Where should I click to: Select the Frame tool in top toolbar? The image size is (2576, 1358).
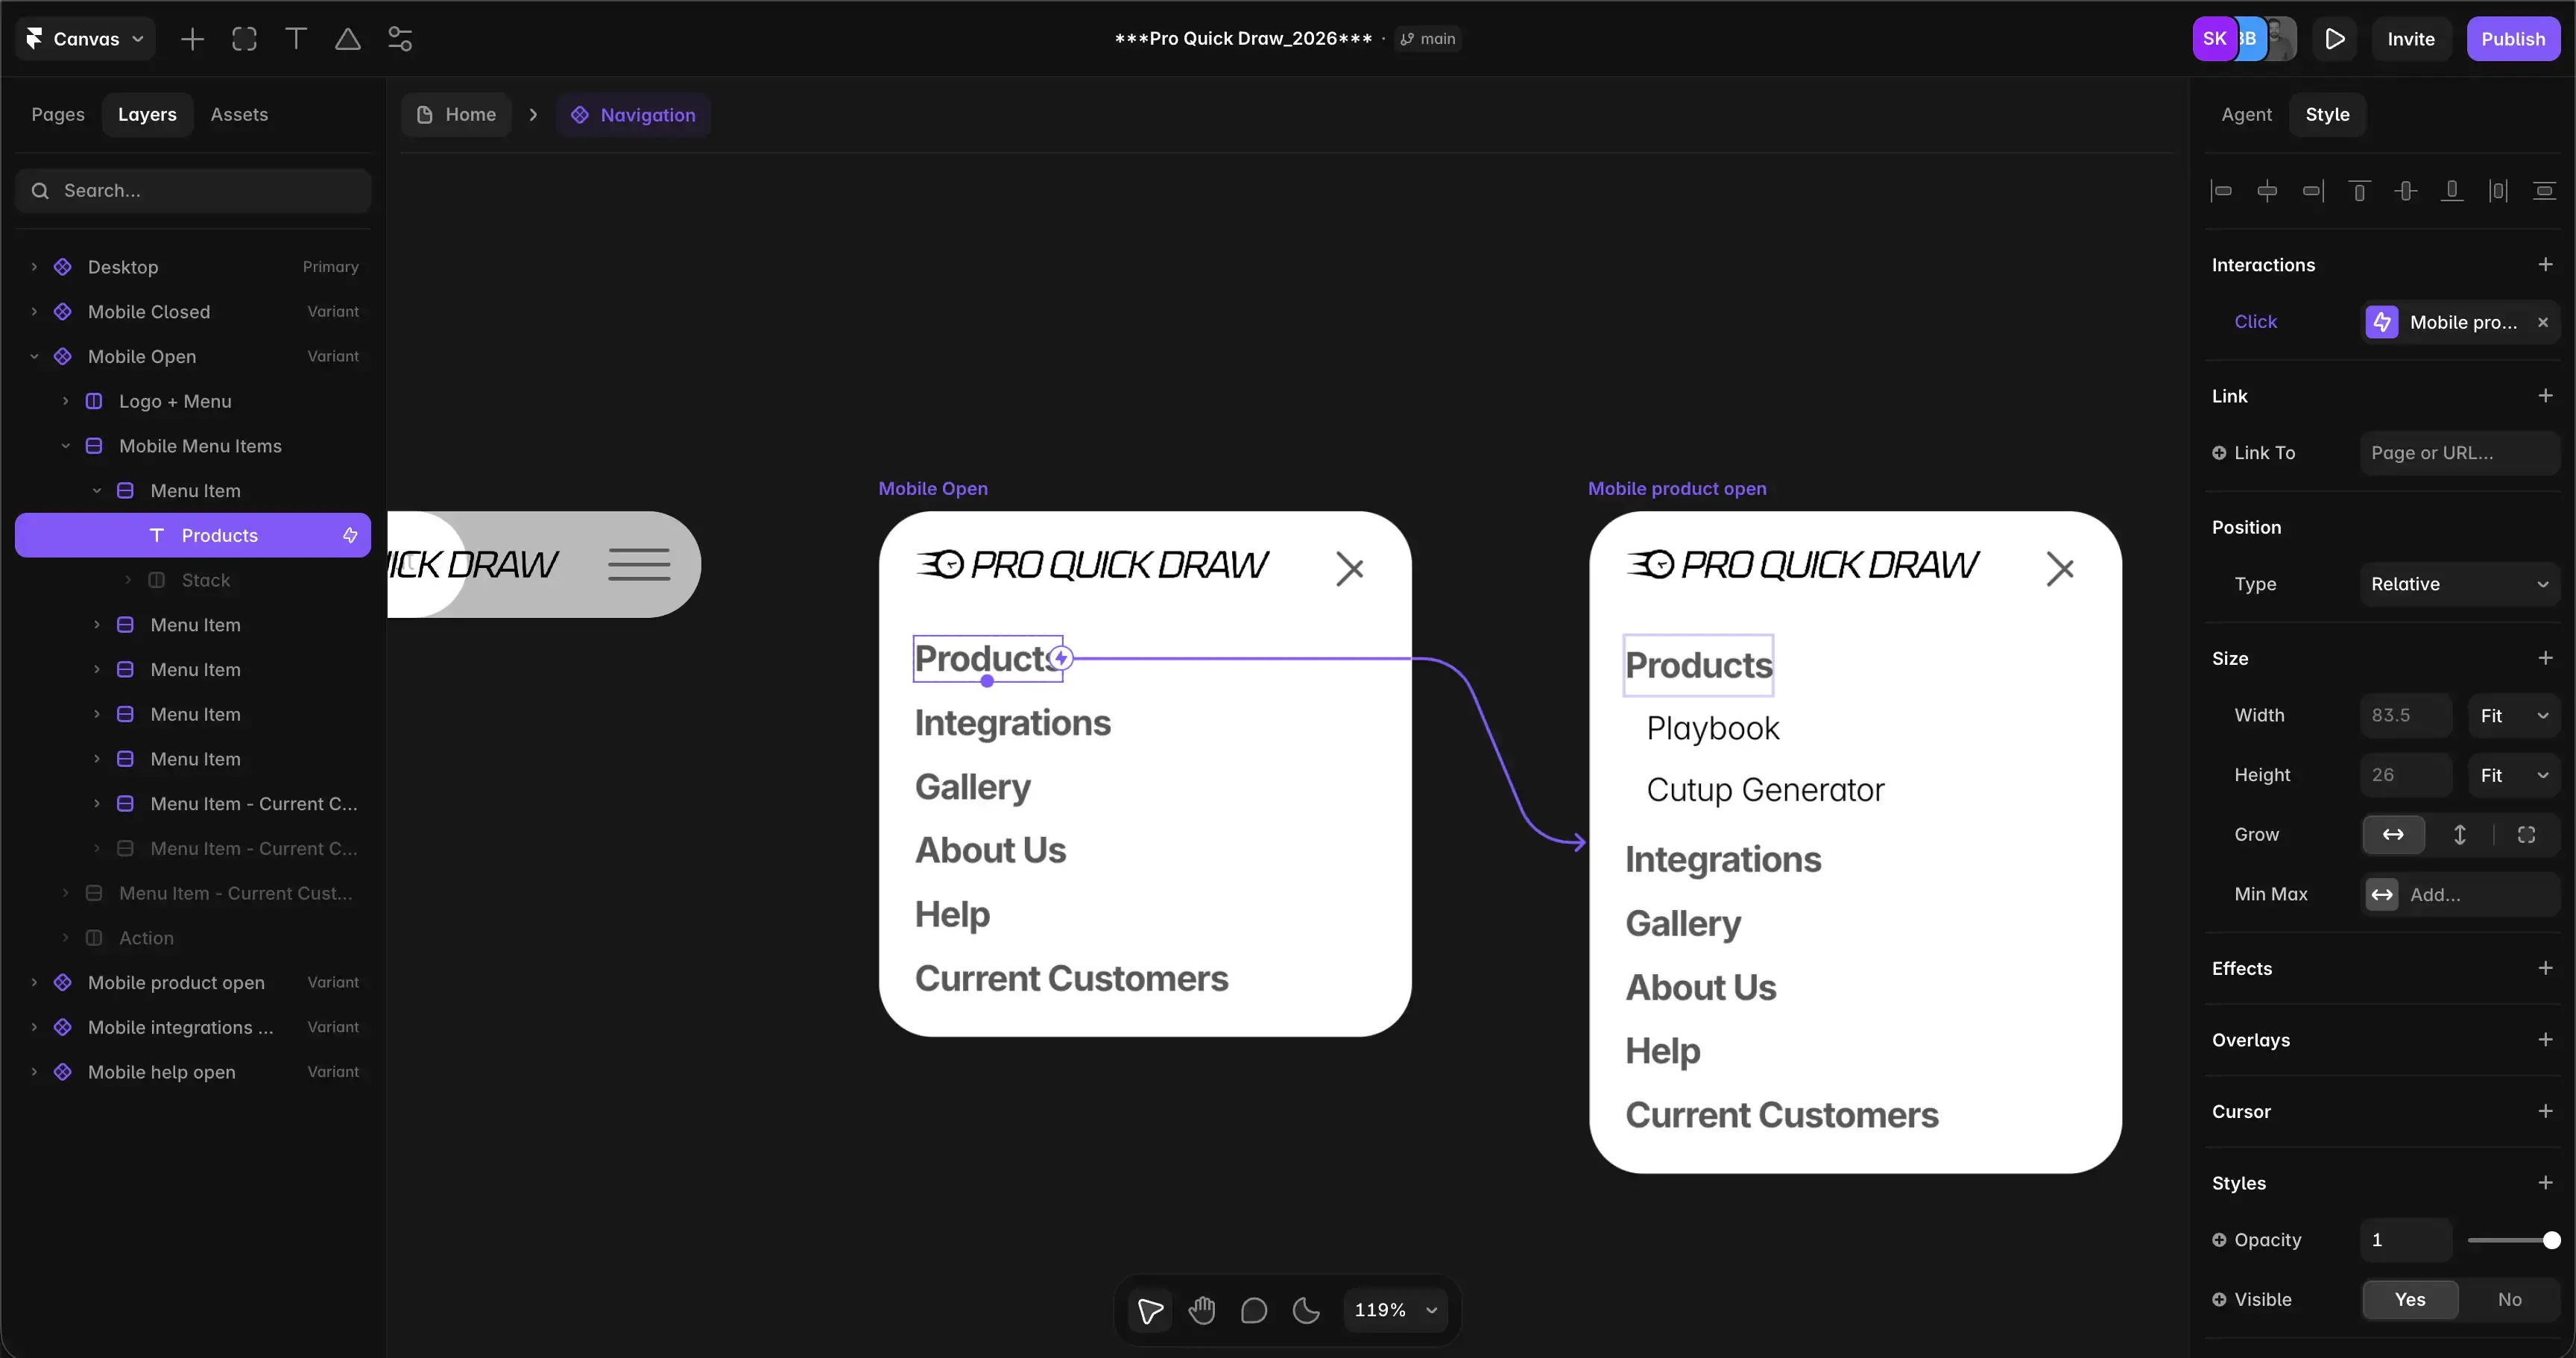click(x=244, y=39)
